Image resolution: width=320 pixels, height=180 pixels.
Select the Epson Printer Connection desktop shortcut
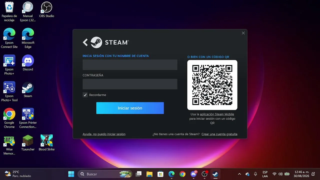pyautogui.click(x=28, y=118)
